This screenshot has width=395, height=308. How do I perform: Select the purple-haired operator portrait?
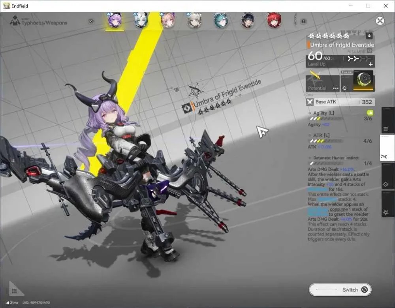pos(115,20)
